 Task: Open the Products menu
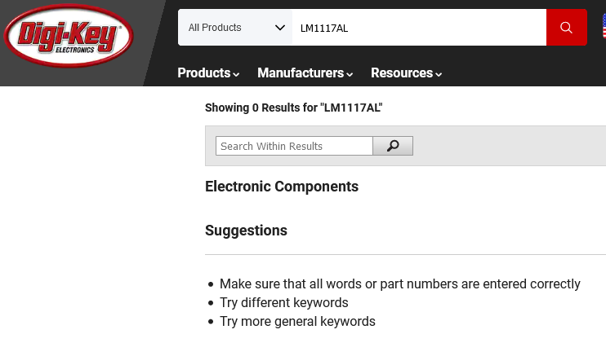coord(208,73)
